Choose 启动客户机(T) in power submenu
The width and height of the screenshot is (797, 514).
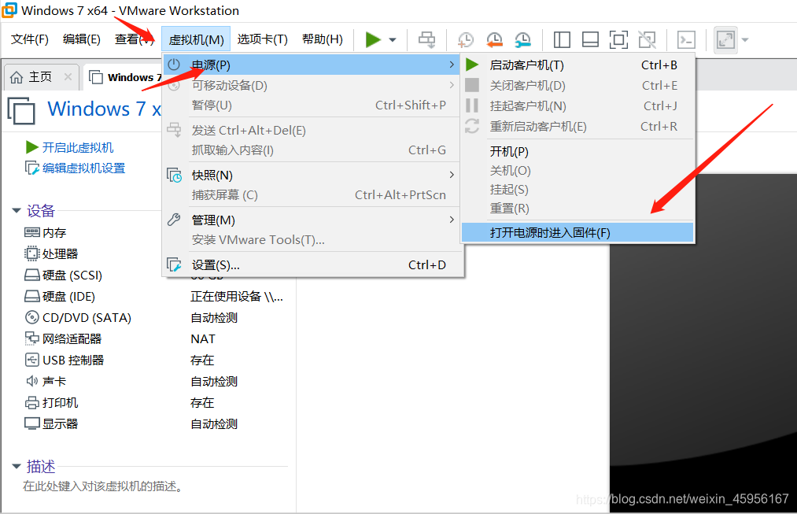click(577, 65)
